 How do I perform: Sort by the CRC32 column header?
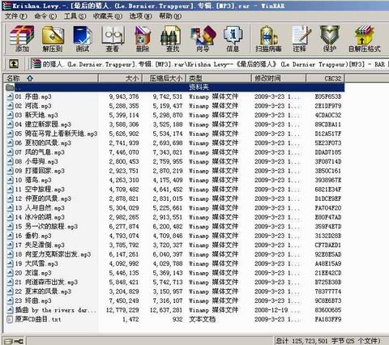pos(325,79)
